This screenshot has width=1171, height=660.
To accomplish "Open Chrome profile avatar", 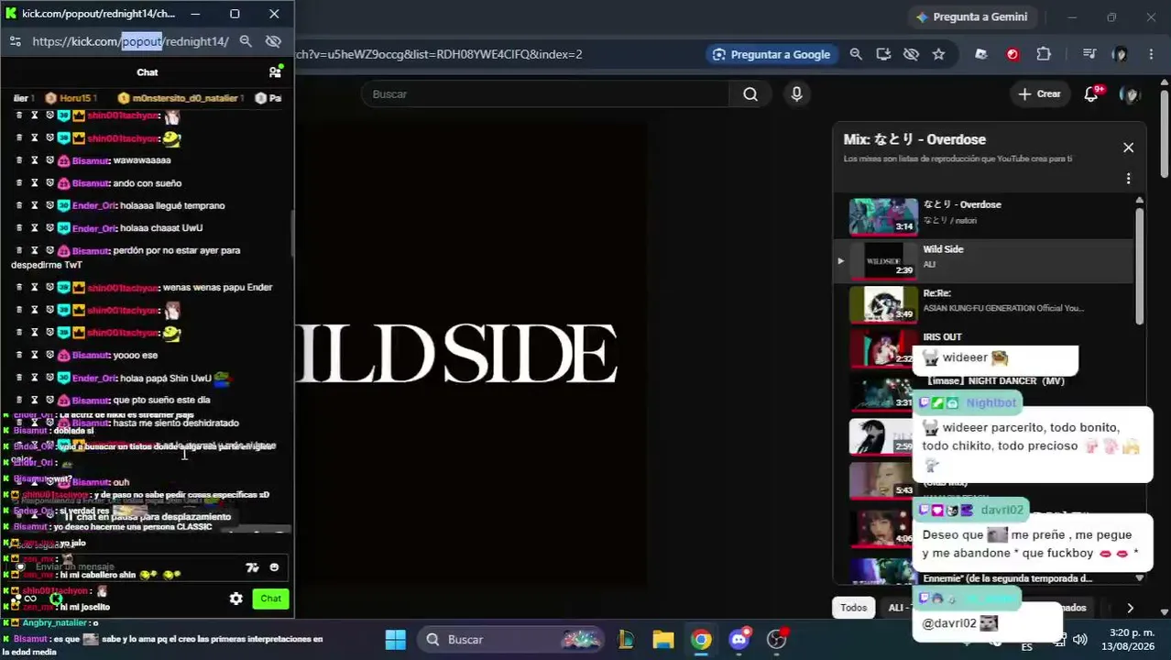I will pyautogui.click(x=1120, y=54).
